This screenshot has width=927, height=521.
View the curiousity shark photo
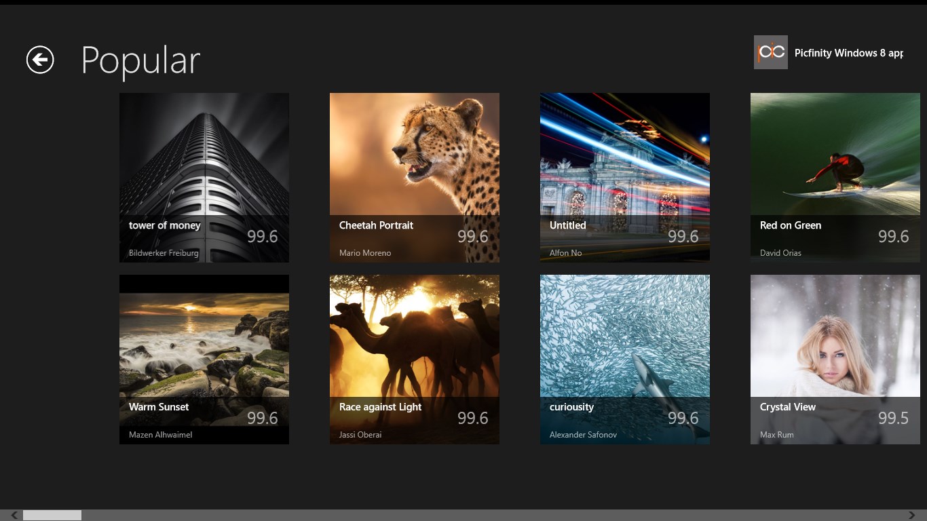(x=625, y=360)
